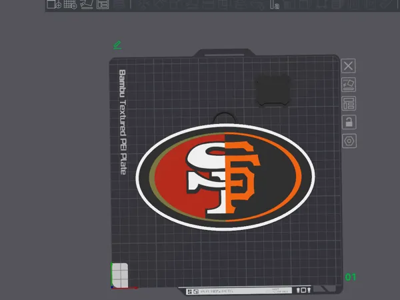Open plate settings hexagon icon
This screenshot has height=300, width=400.
349,141
